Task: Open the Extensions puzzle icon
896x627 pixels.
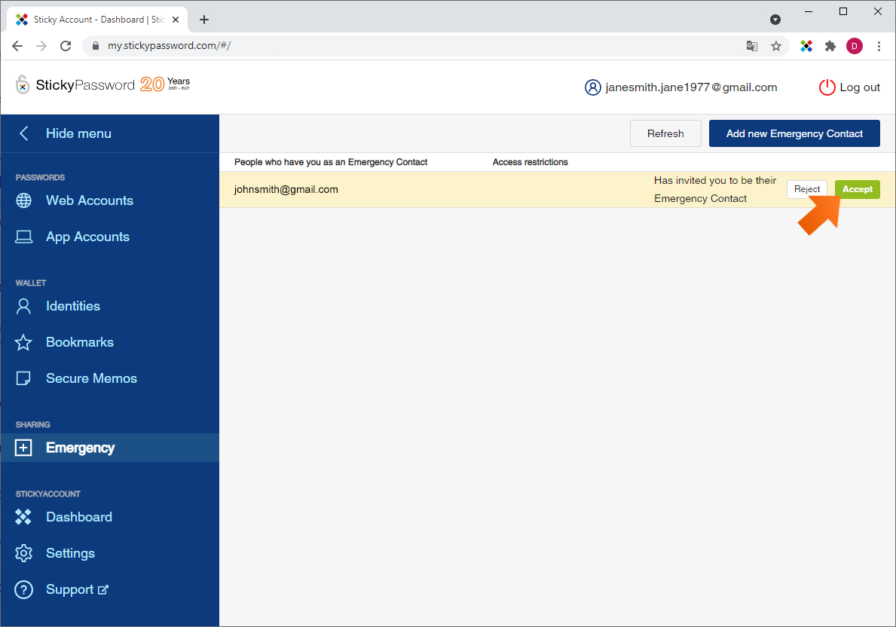Action: click(x=830, y=46)
